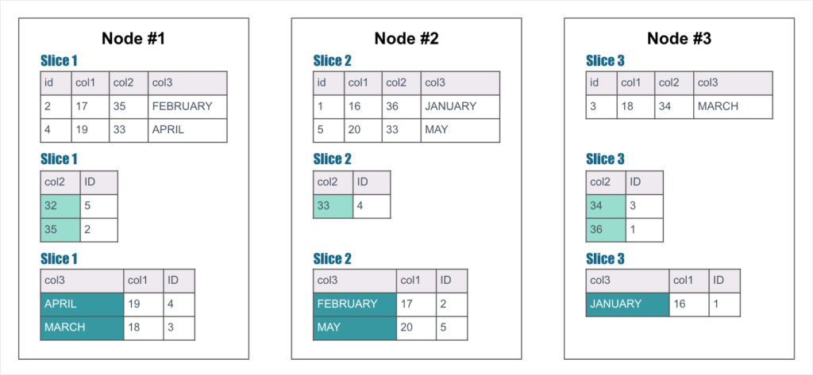Click the col3 header in Node #2's top table
This screenshot has height=375, width=813.
coord(460,82)
